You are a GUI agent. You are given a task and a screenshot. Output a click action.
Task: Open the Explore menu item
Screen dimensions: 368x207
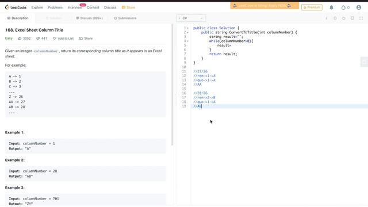37,7
